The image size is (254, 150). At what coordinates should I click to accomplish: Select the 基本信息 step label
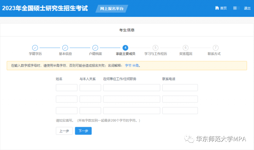[x=65, y=54]
